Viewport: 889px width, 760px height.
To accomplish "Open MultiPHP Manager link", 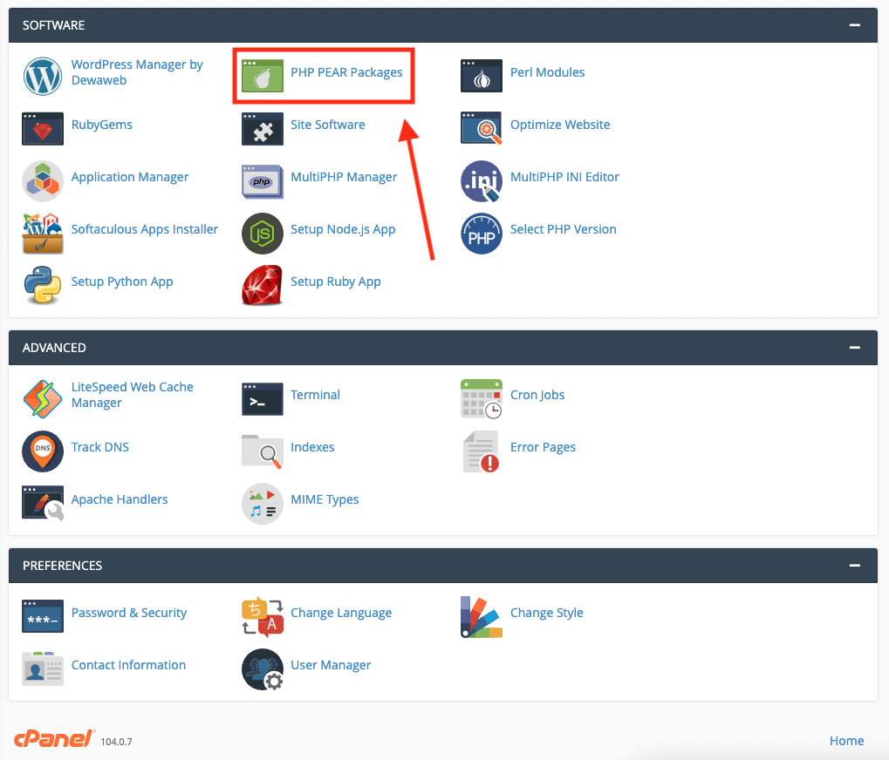I will 344,177.
